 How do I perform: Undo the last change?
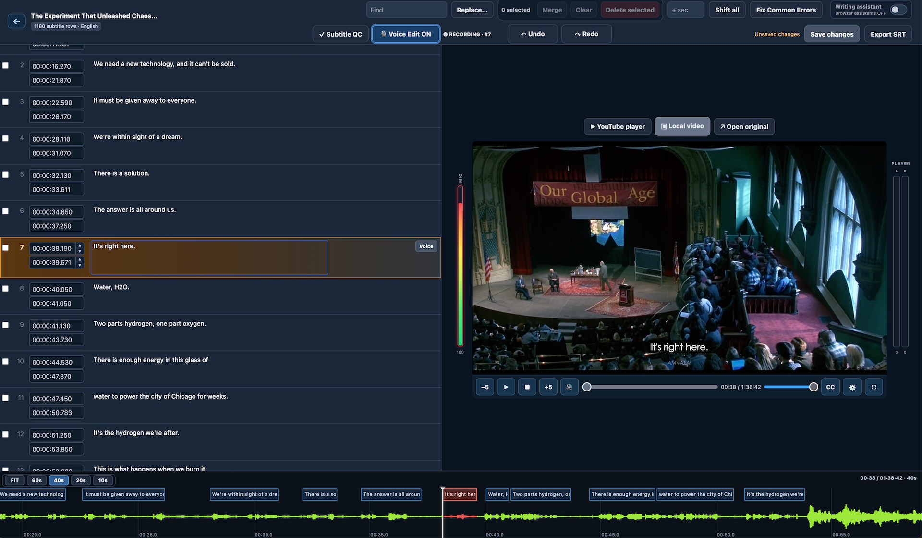pyautogui.click(x=533, y=34)
